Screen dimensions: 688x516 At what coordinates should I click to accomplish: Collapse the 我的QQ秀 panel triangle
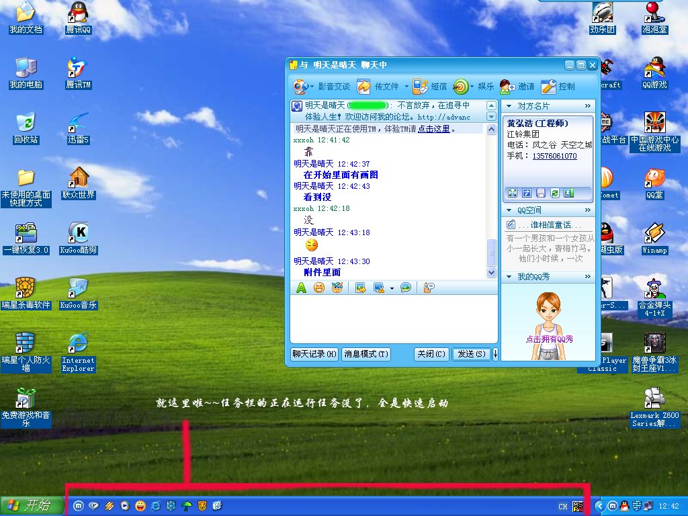(509, 277)
